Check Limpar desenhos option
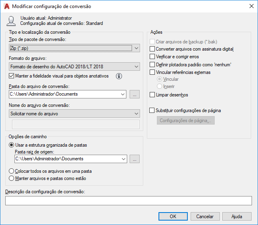This screenshot has width=258, height=225. click(152, 95)
